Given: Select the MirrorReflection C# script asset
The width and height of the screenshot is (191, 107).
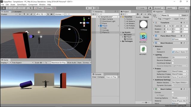Looking at the screenshot, I should [x=143, y=49].
